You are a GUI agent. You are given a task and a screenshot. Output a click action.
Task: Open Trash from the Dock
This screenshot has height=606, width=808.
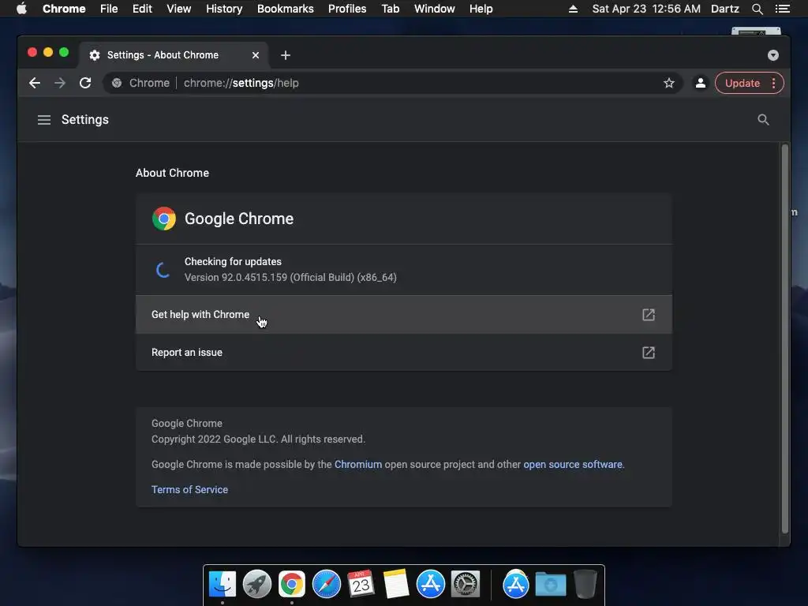click(x=585, y=585)
